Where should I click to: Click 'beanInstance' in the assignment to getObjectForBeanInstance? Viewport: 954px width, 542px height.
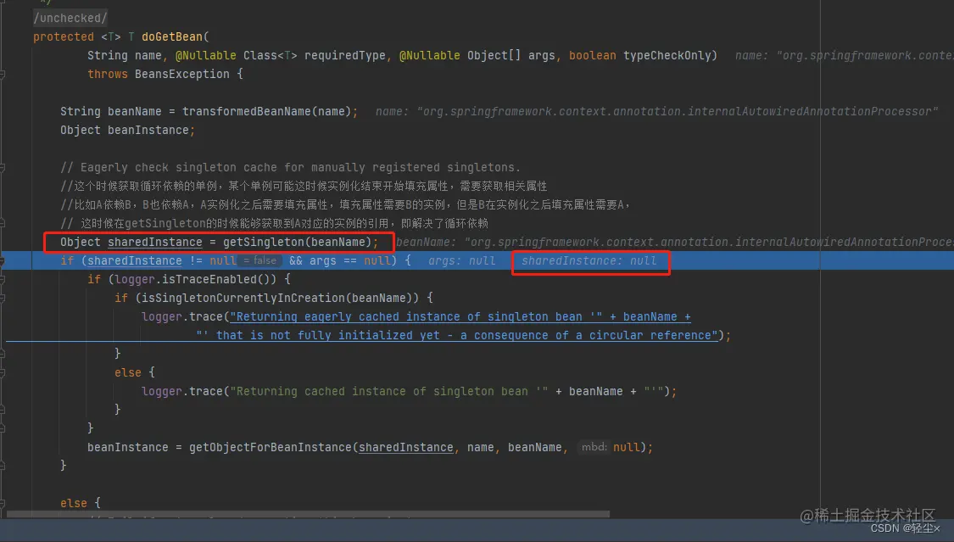point(127,447)
